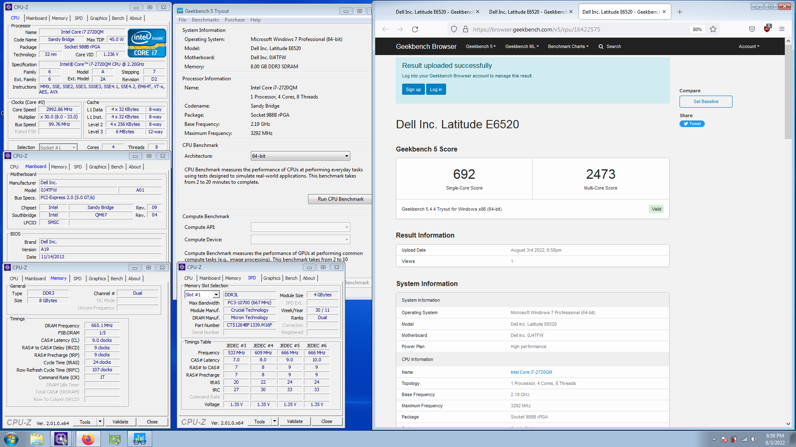The width and height of the screenshot is (796, 447).
Task: Open Geekbench ML navigation dropdown
Action: [x=522, y=46]
